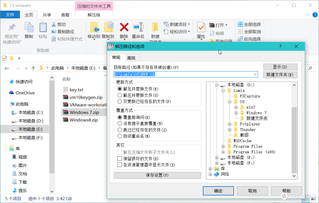Collapse the Lumia folder node
Viewport: 319px width, 203px height.
(223, 90)
